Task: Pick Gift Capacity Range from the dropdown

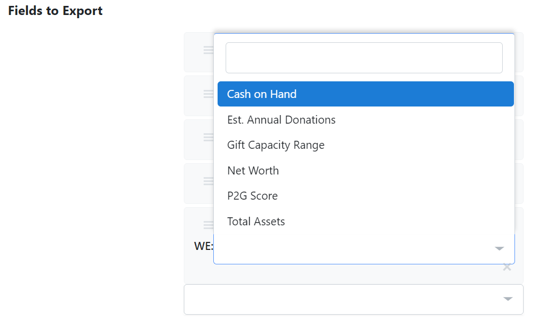Action: (x=275, y=145)
